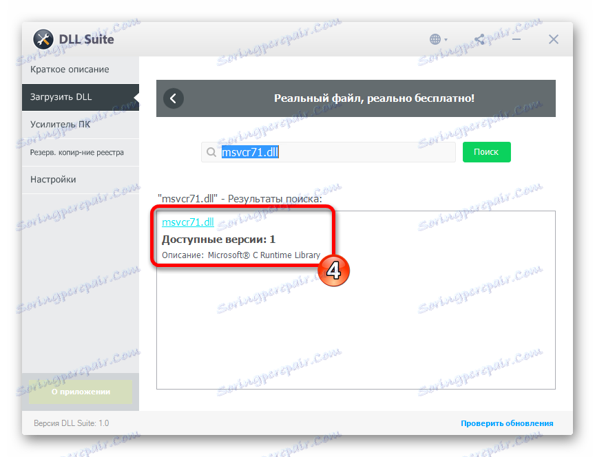This screenshot has width=595, height=457.
Task: Click into the msvcr71.dll search field
Action: [328, 152]
